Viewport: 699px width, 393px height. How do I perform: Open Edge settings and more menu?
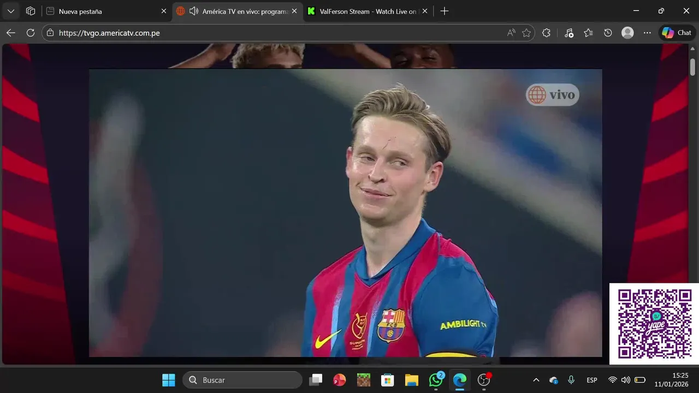[647, 33]
